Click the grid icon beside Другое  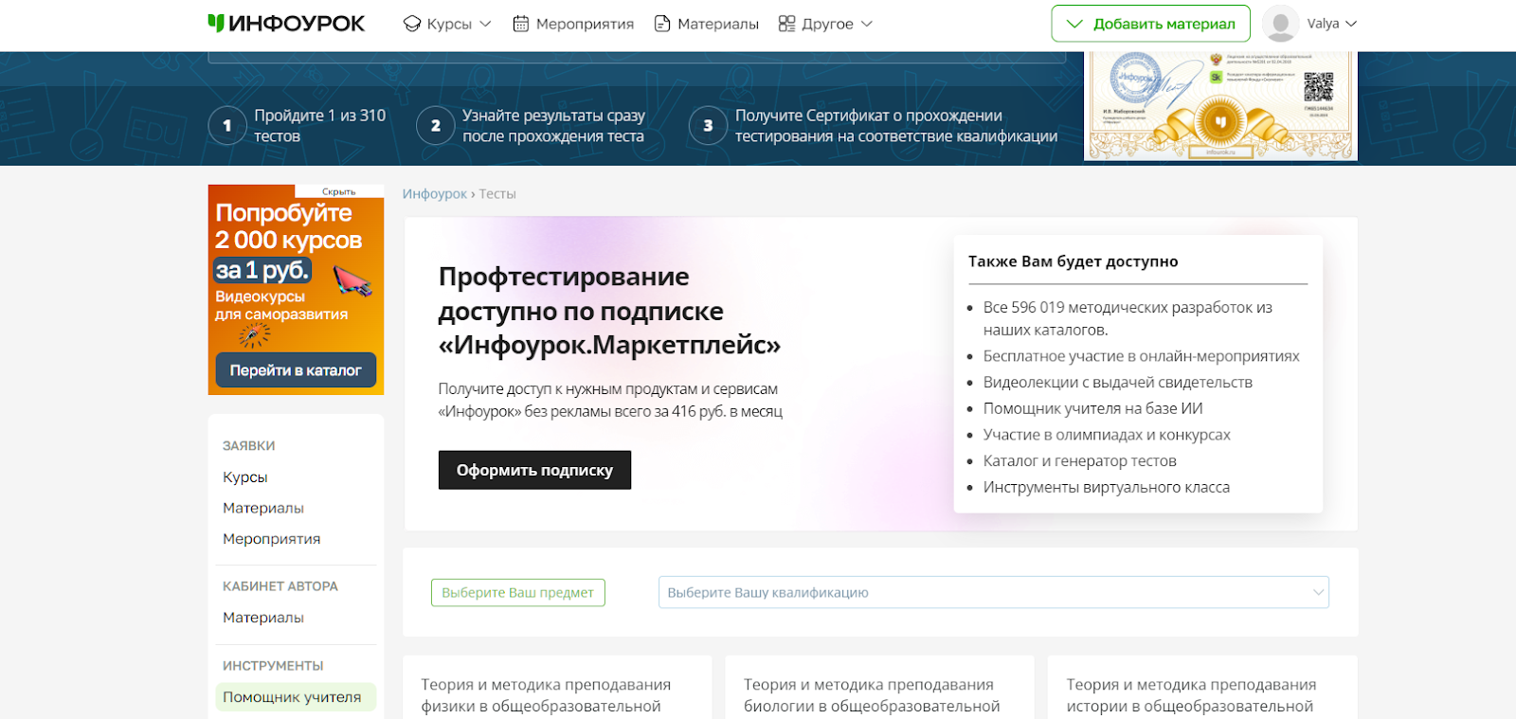786,24
